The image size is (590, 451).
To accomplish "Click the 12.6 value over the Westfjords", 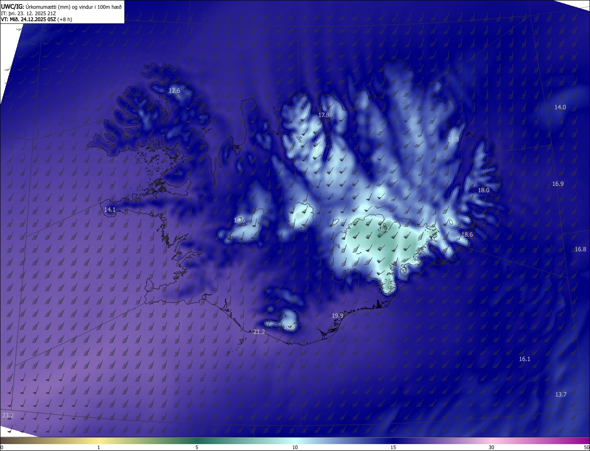I will pyautogui.click(x=174, y=91).
